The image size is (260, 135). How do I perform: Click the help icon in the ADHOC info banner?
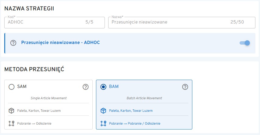(13, 43)
